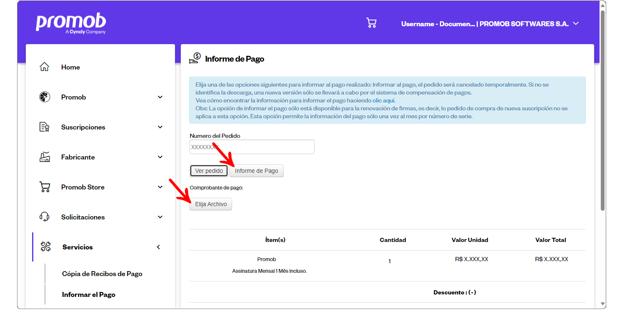Open the Promob sidebar menu item
Viewport: 617px width, 314px height.
coord(74,97)
